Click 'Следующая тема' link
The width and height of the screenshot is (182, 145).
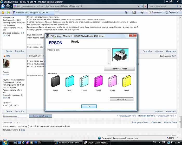click(x=166, y=116)
